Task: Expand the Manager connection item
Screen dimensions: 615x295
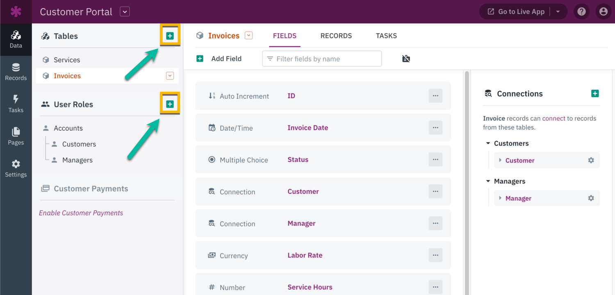Action: (x=500, y=198)
